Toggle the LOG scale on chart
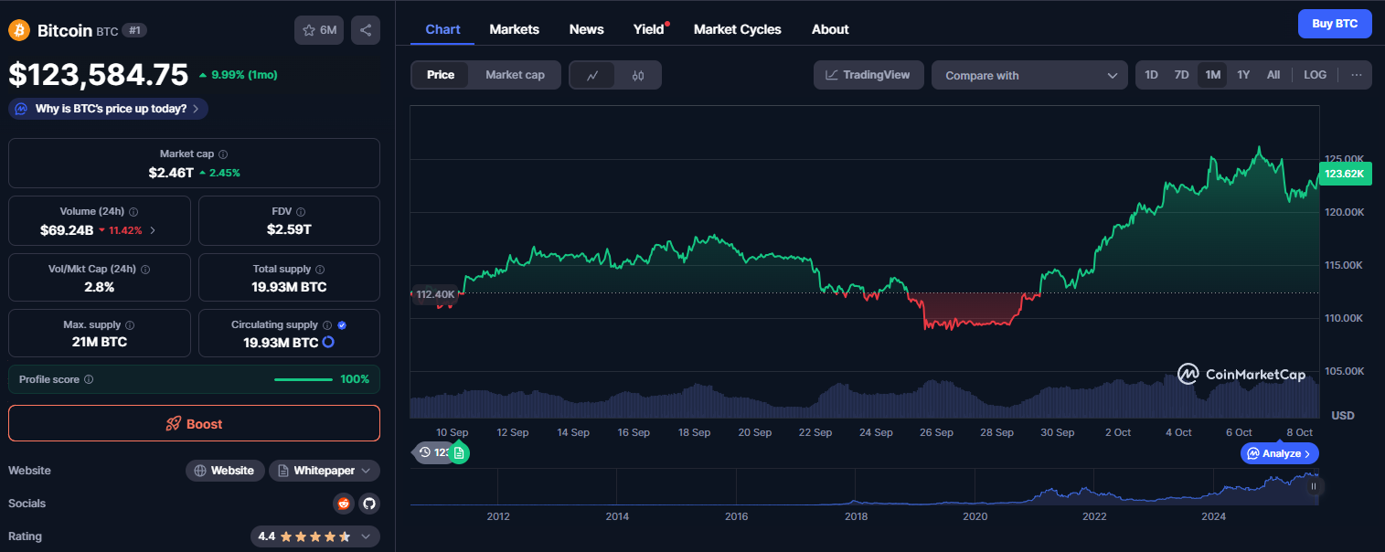The image size is (1385, 552). tap(1315, 75)
